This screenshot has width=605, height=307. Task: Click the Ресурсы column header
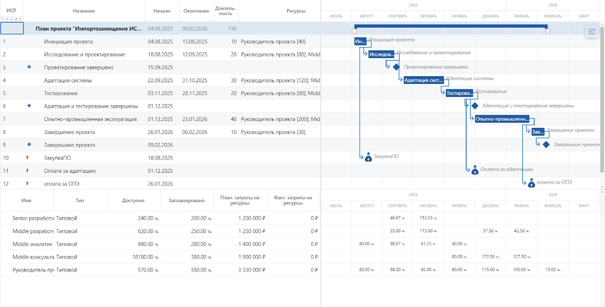click(x=296, y=11)
